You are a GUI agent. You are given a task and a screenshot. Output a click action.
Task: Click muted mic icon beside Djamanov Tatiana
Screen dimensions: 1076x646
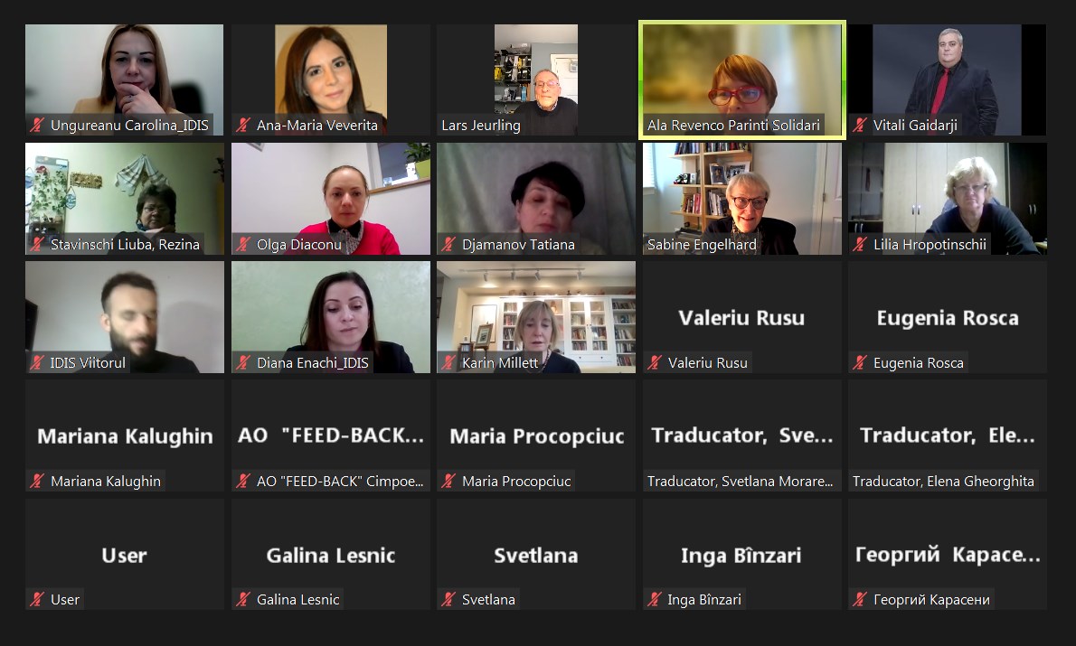click(448, 244)
